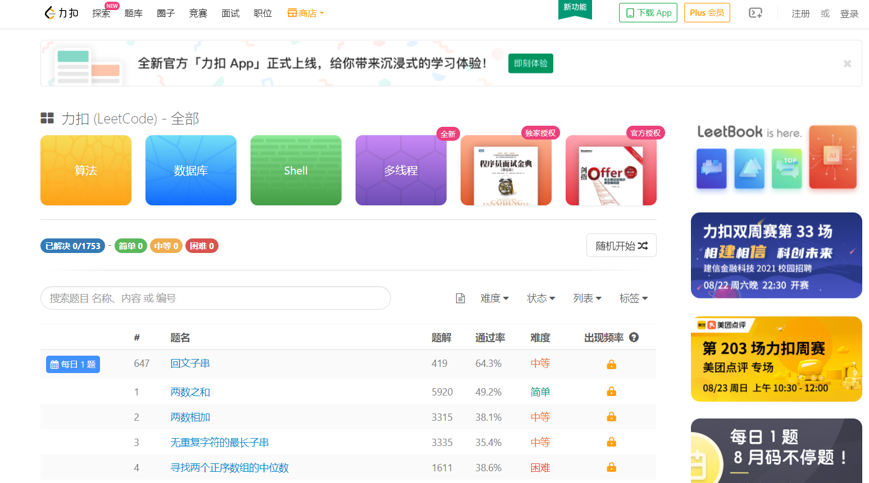Sort by the 题名 column header
Image resolution: width=869 pixels, height=483 pixels.
tap(180, 338)
